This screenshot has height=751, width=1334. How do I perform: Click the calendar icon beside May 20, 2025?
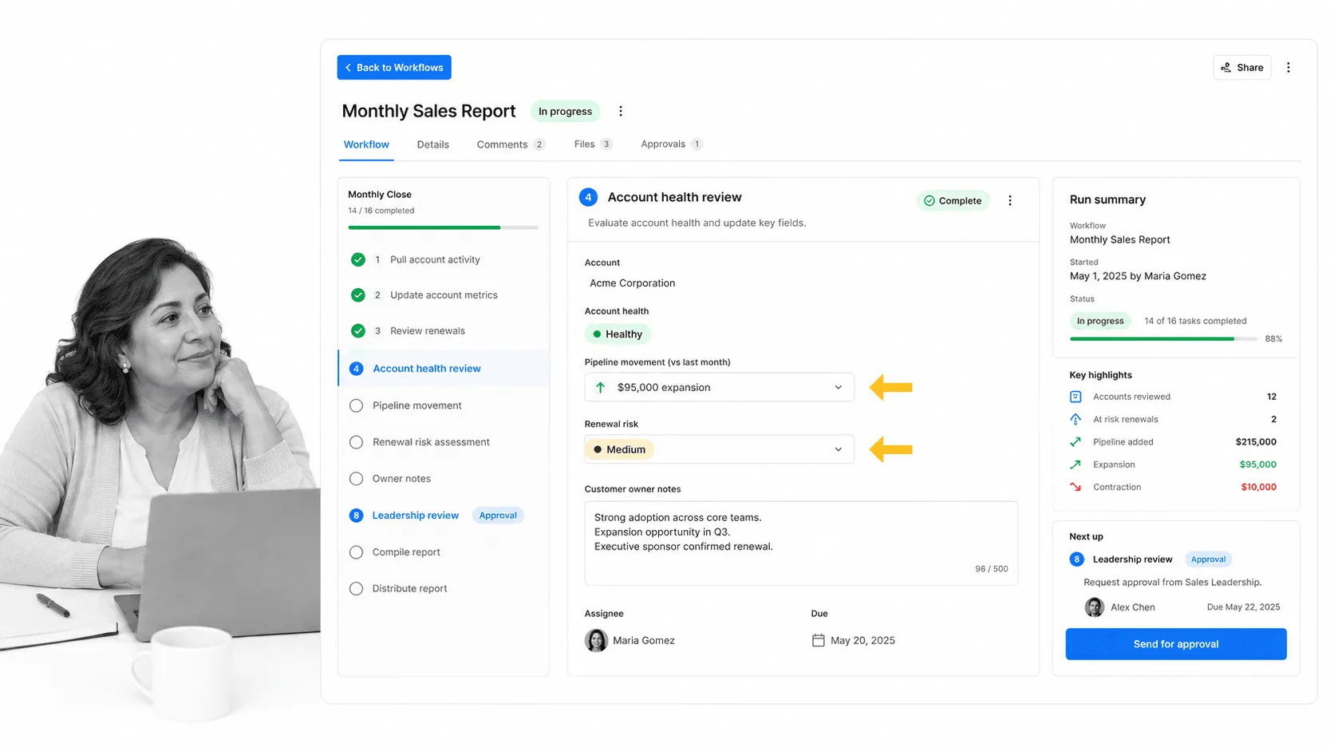818,640
